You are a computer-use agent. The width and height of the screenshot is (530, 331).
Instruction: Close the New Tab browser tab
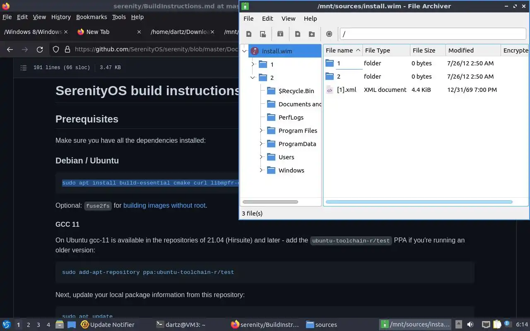click(x=139, y=32)
